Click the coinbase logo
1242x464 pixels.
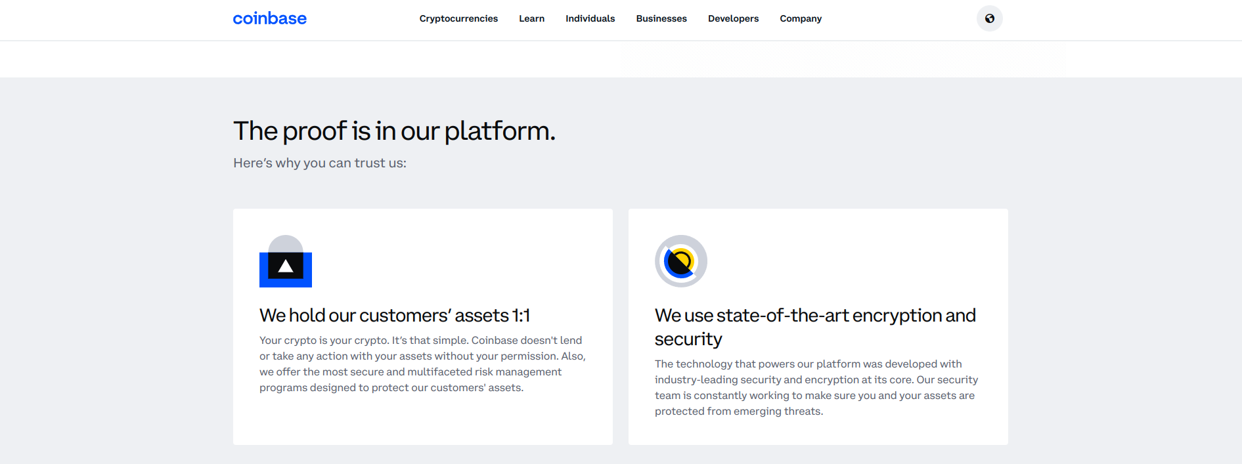click(x=269, y=18)
